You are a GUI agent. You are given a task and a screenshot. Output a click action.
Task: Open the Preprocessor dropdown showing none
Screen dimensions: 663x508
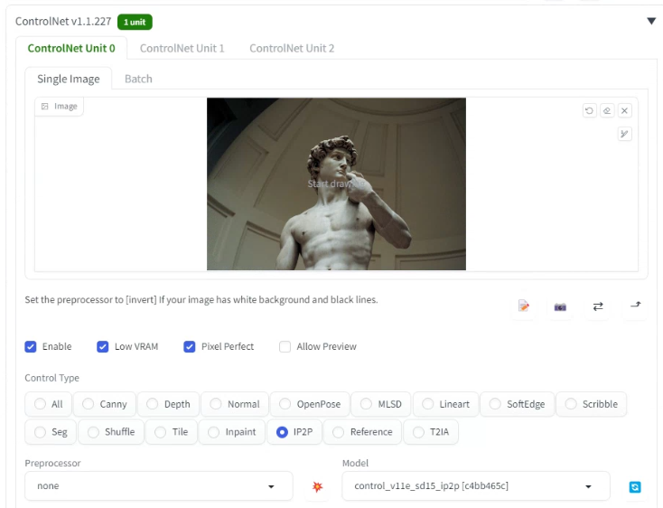coord(159,486)
